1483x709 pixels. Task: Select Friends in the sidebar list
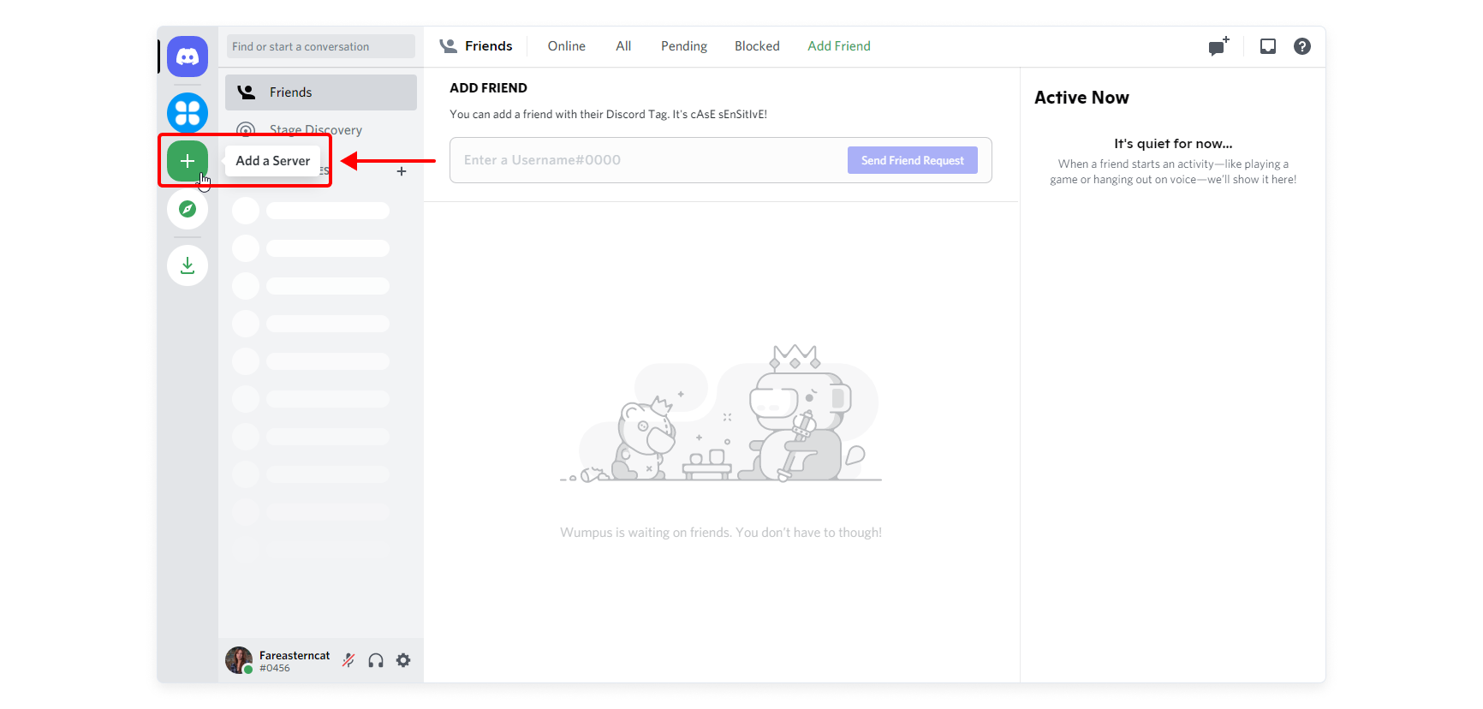click(321, 92)
